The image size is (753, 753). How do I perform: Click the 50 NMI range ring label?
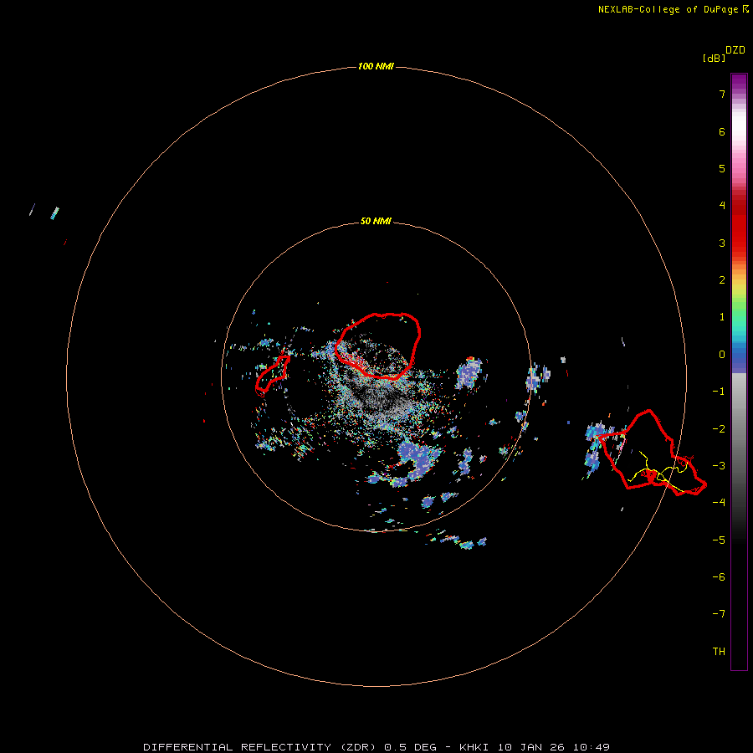376,221
